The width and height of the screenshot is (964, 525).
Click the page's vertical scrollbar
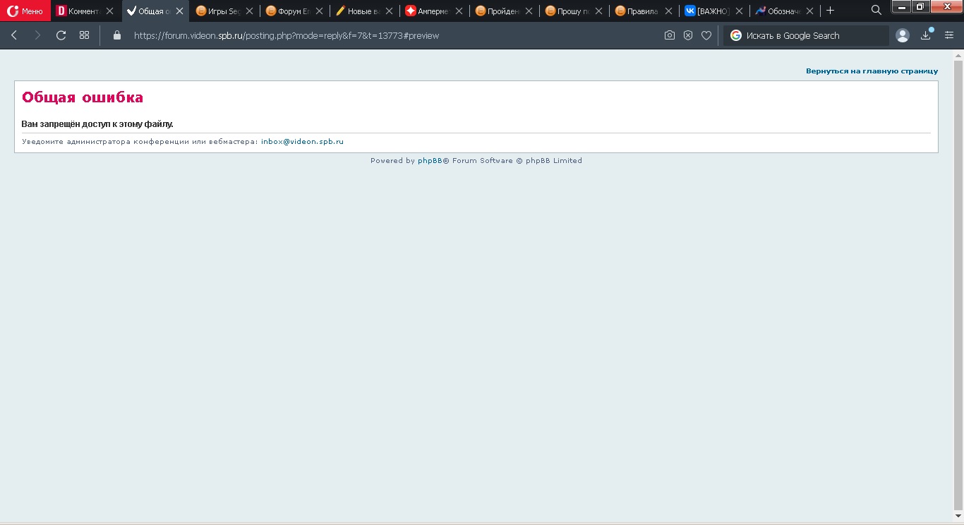(x=958, y=282)
